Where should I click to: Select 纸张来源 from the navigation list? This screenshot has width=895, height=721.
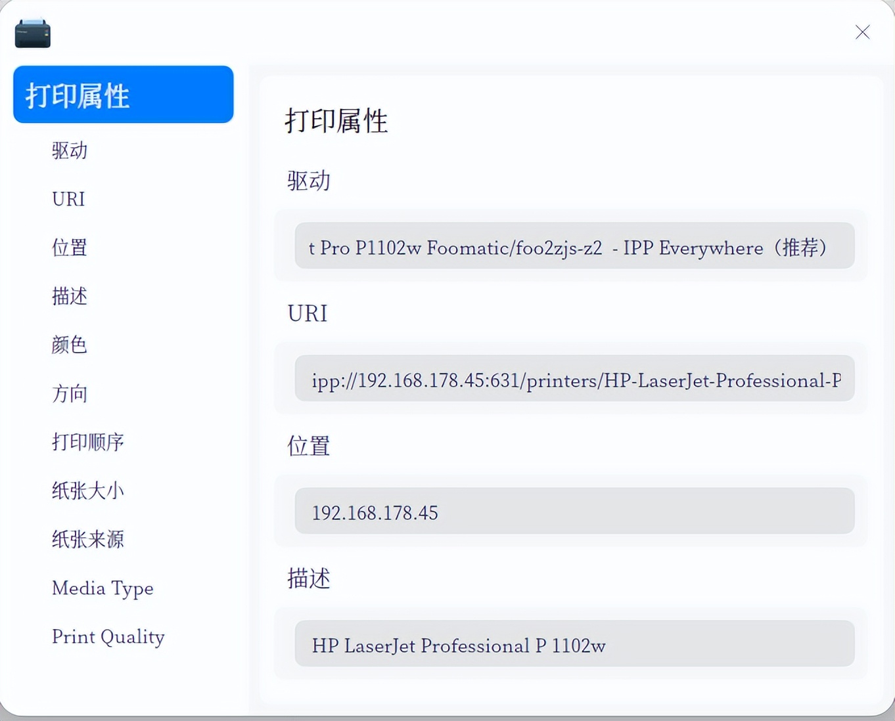(87, 539)
